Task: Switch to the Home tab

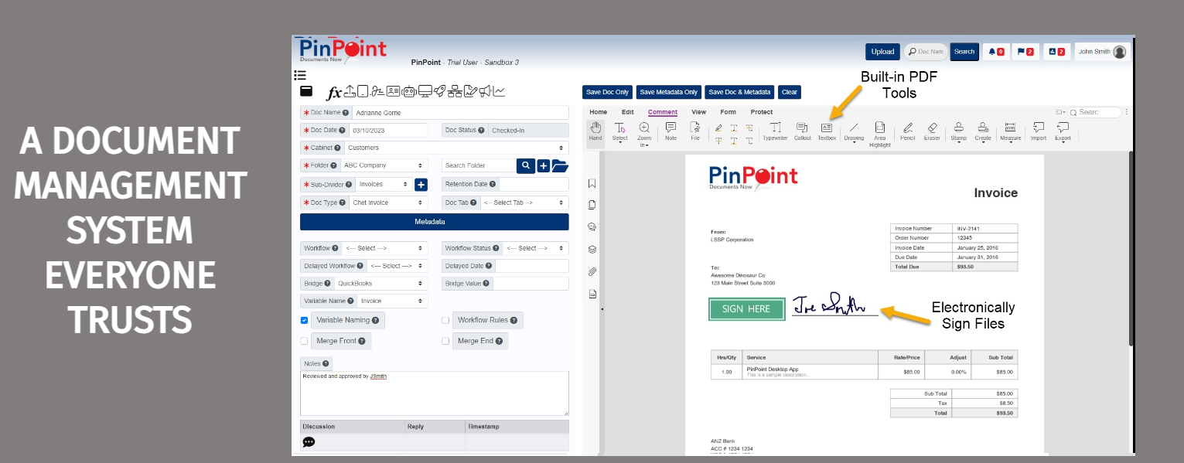Action: pos(599,112)
